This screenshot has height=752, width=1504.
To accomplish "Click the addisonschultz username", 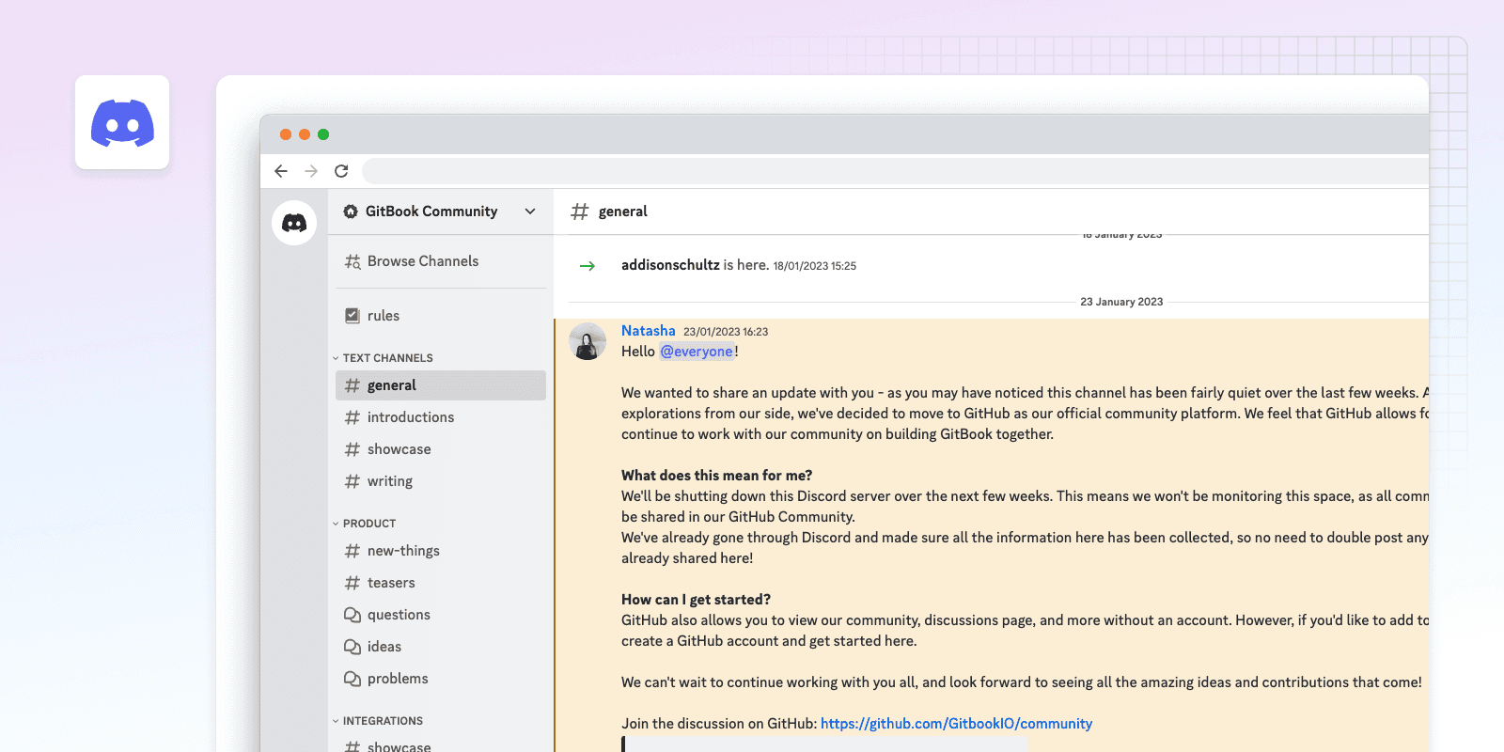I will [x=670, y=265].
